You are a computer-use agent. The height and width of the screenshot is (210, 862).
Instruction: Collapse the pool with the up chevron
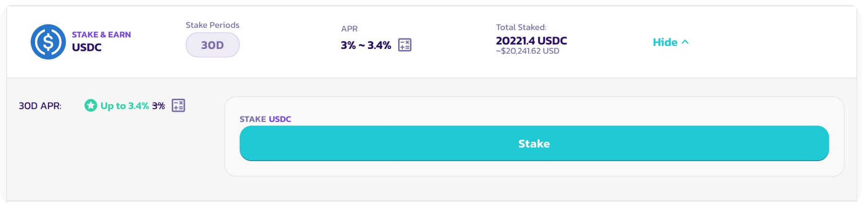pyautogui.click(x=685, y=42)
